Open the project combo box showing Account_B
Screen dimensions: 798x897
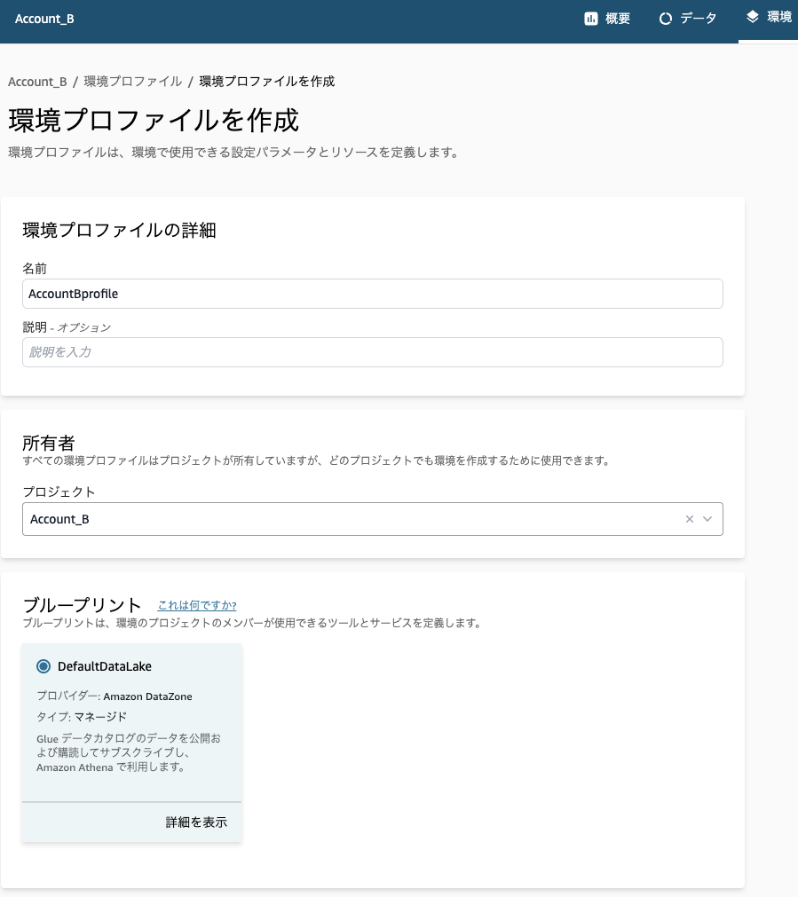pos(355,519)
